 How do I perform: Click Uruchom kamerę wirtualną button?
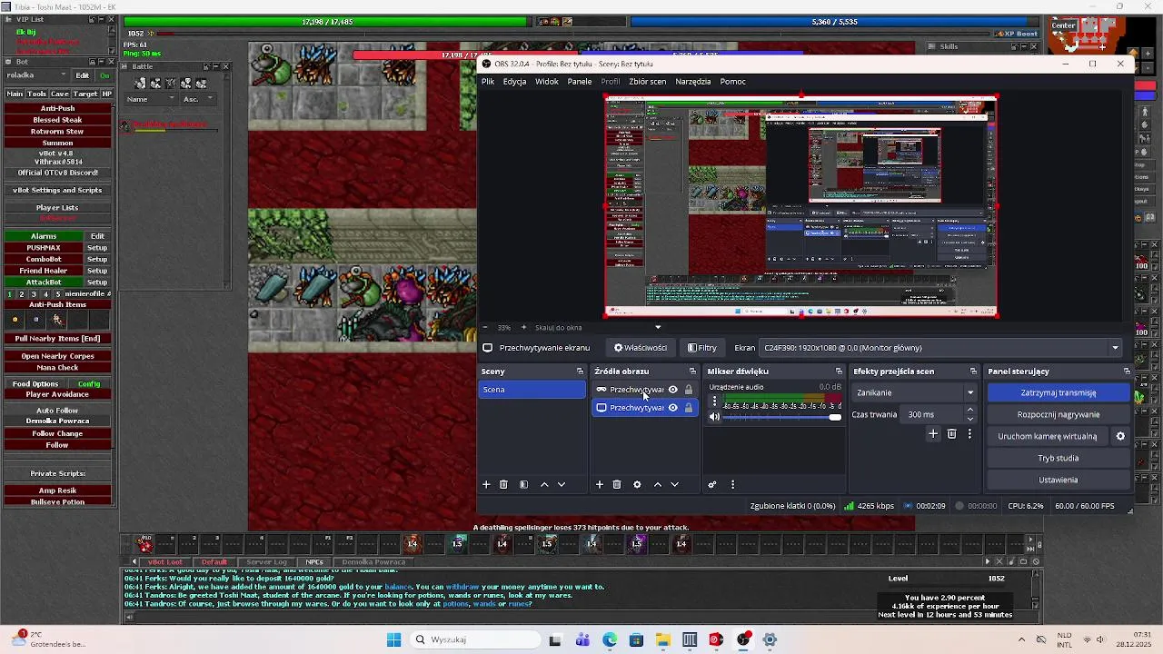point(1048,436)
